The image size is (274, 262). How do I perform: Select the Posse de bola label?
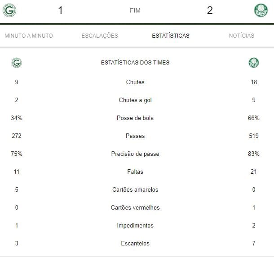pyautogui.click(x=135, y=118)
